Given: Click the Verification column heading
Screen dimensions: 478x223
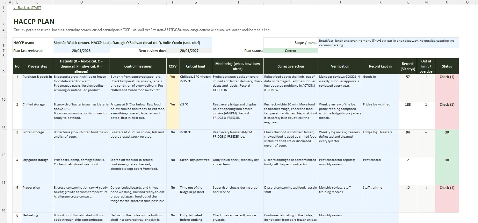Looking at the screenshot, I should pyautogui.click(x=340, y=66).
